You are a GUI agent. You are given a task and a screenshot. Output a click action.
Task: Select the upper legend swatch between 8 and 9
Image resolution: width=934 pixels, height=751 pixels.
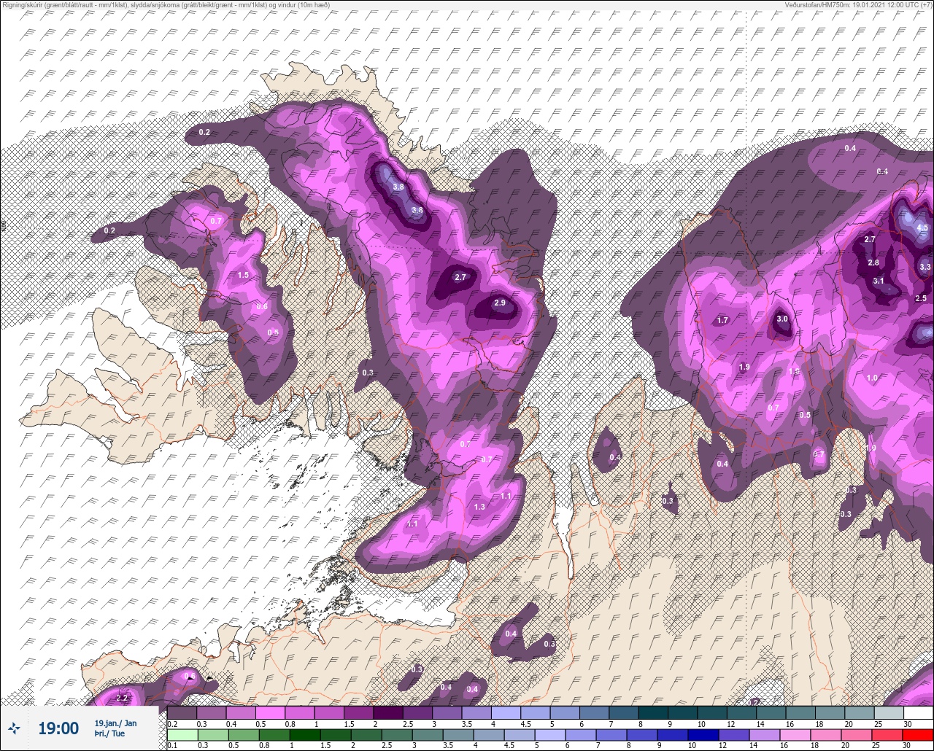(652, 712)
